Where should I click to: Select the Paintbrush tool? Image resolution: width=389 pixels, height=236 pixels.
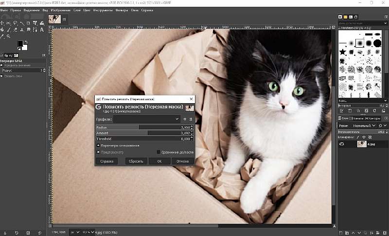point(9,30)
